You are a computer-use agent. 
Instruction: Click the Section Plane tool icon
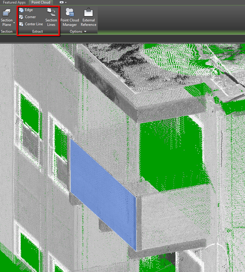(7, 13)
